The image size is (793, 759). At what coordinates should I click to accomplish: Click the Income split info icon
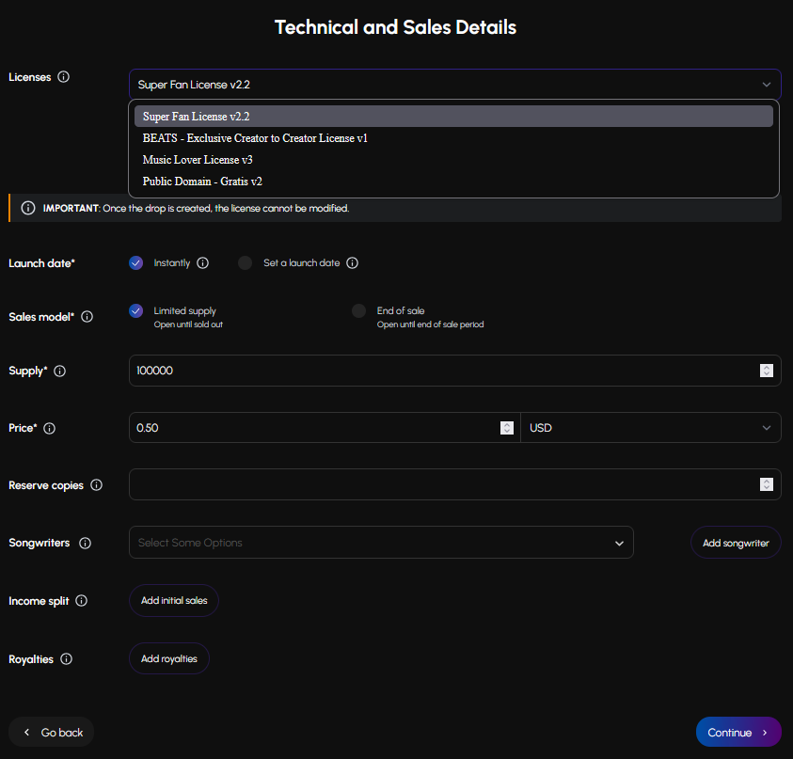[x=82, y=601]
